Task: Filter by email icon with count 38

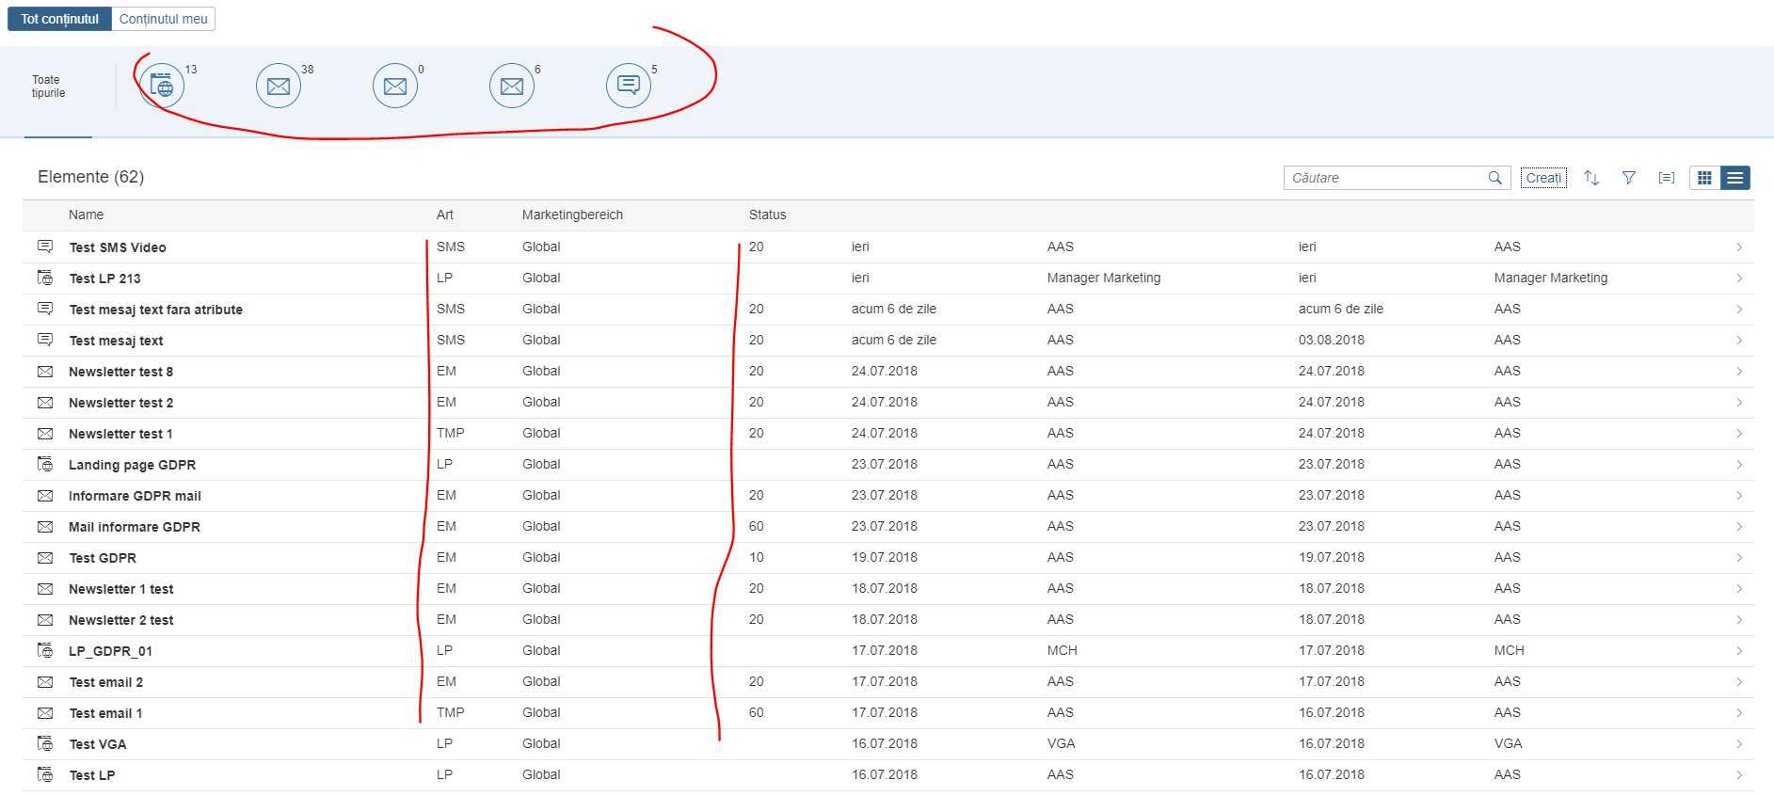Action: (279, 87)
